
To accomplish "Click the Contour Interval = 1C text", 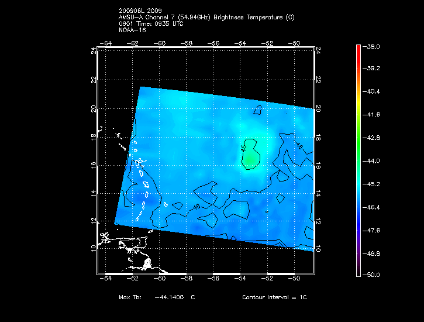I will pos(274,297).
